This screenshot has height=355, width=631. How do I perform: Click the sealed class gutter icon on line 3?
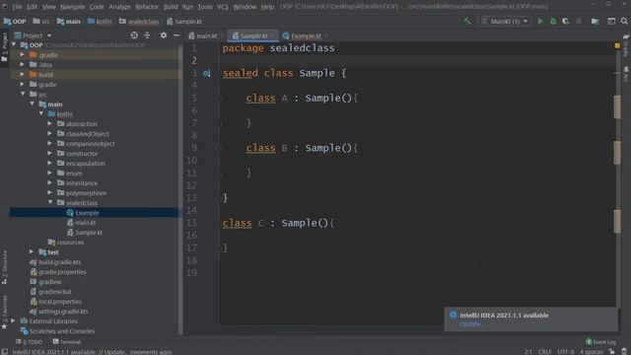pos(206,73)
